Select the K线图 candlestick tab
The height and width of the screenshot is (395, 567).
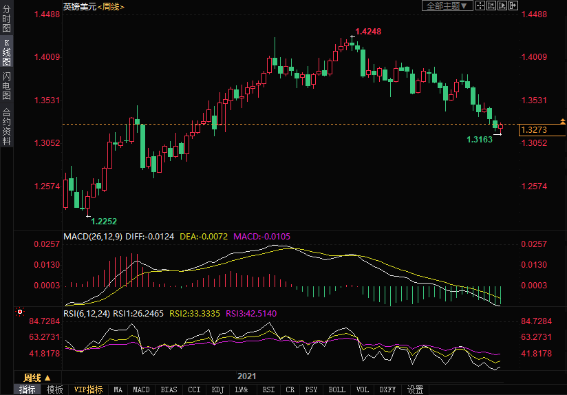(x=6, y=52)
